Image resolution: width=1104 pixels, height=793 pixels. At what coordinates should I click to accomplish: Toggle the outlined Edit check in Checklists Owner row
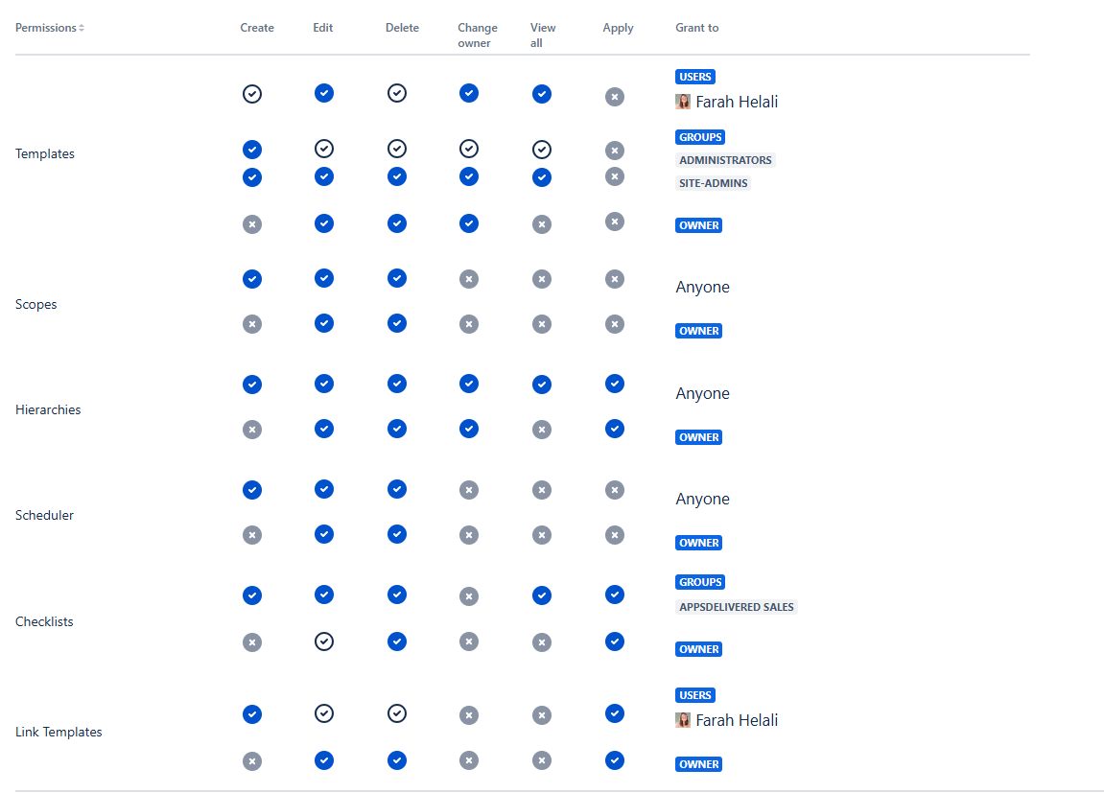click(324, 641)
